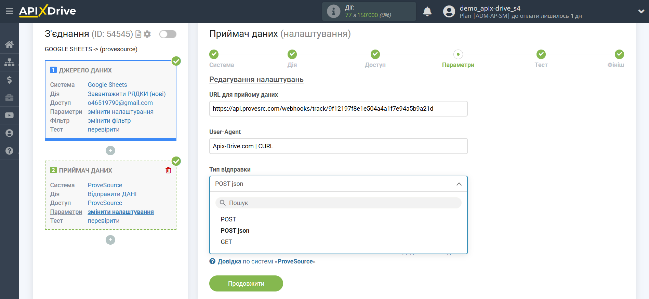Click перевірити link in data source block
Image resolution: width=649 pixels, height=299 pixels.
pyautogui.click(x=104, y=130)
